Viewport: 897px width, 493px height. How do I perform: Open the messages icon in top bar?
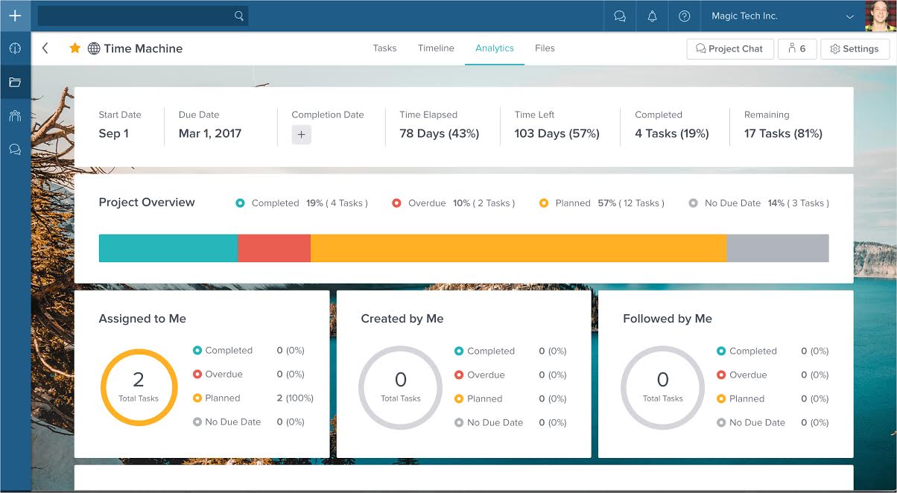pos(620,16)
